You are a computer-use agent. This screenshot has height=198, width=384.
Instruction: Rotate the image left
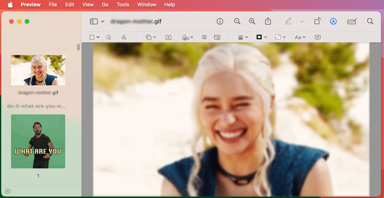pos(317,21)
